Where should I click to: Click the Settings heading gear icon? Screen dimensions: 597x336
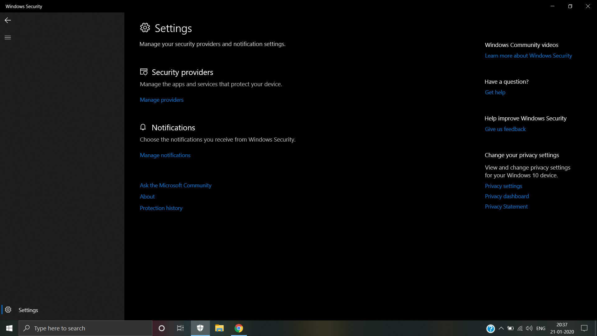pos(145,28)
